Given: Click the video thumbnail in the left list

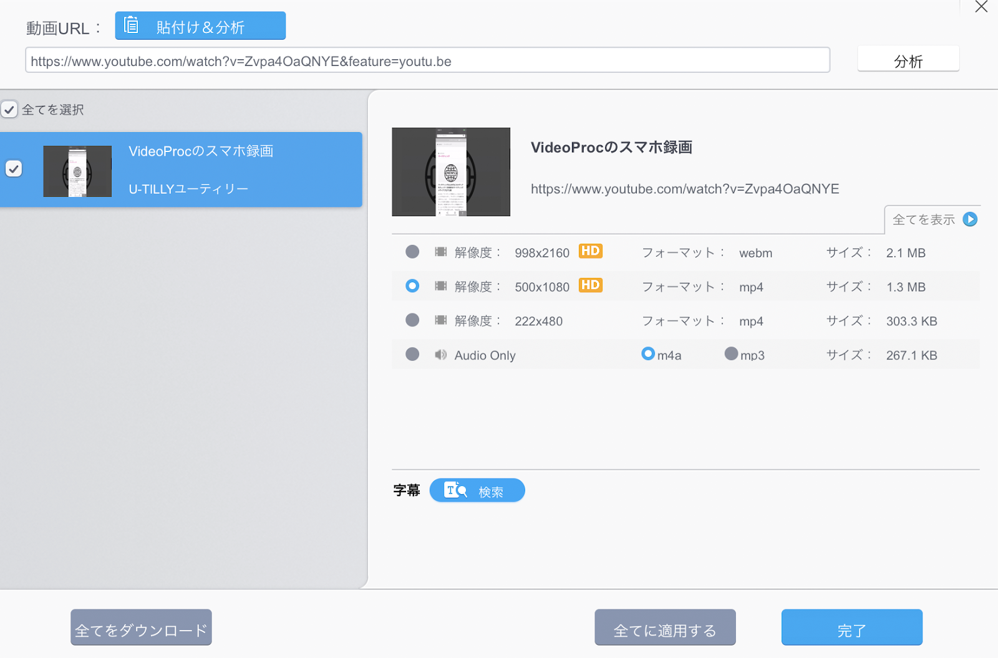Looking at the screenshot, I should click(x=77, y=171).
